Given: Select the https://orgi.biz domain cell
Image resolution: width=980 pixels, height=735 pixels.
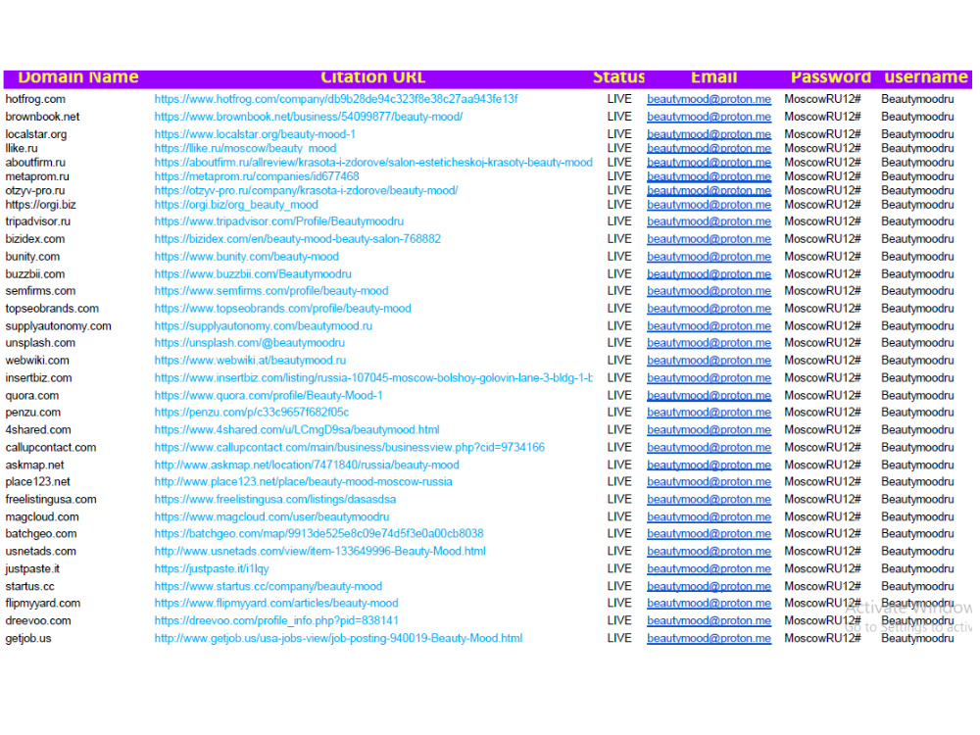Looking at the screenshot, I should (x=40, y=205).
